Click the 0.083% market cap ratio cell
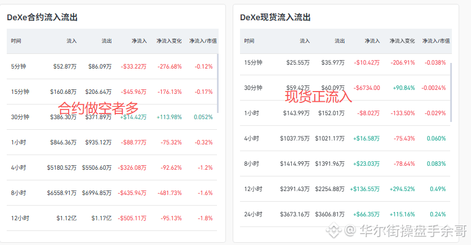The height and width of the screenshot is (245, 471). pyautogui.click(x=436, y=164)
